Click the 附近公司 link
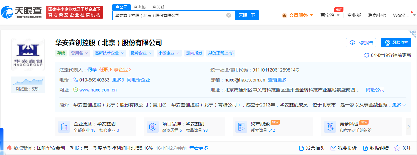The height and width of the screenshot is (155, 417). (375, 90)
